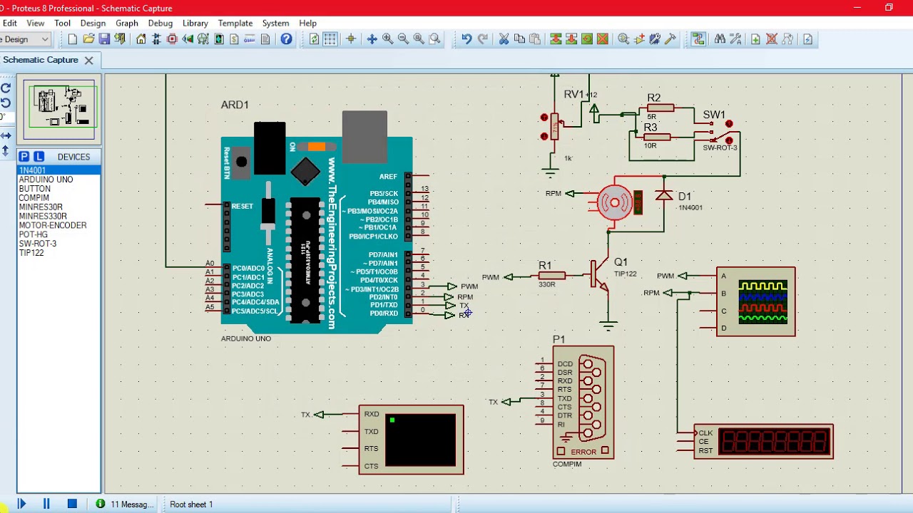913x513 pixels.
Task: Open the Property Assignment Tool icon
Action: (735, 39)
